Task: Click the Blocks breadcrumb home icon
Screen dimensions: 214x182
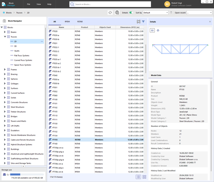Action: coord(4,13)
